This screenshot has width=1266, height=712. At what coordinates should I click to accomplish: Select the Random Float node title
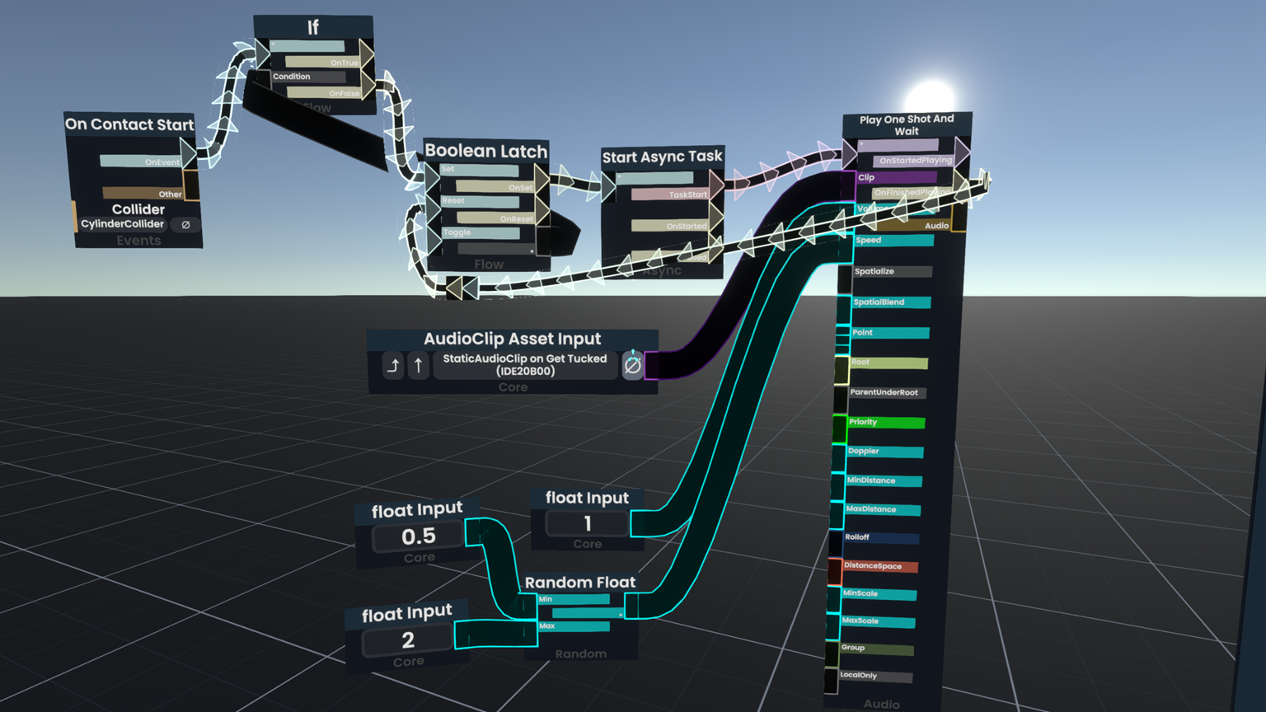click(x=579, y=583)
